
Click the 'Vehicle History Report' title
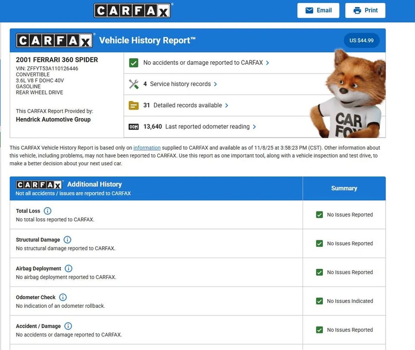click(x=147, y=40)
